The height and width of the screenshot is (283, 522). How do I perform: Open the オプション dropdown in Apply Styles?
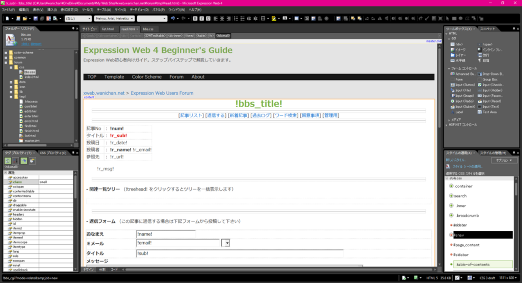tap(504, 160)
